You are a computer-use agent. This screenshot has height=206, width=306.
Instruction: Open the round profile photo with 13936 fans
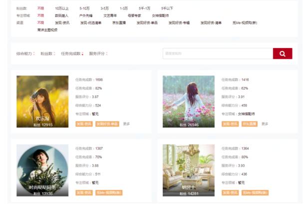[42, 170]
